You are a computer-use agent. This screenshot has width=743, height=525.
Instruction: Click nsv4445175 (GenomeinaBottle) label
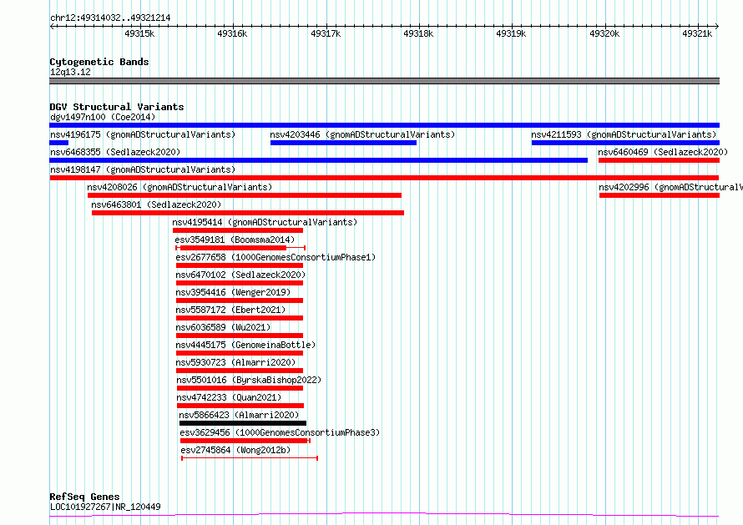point(245,345)
